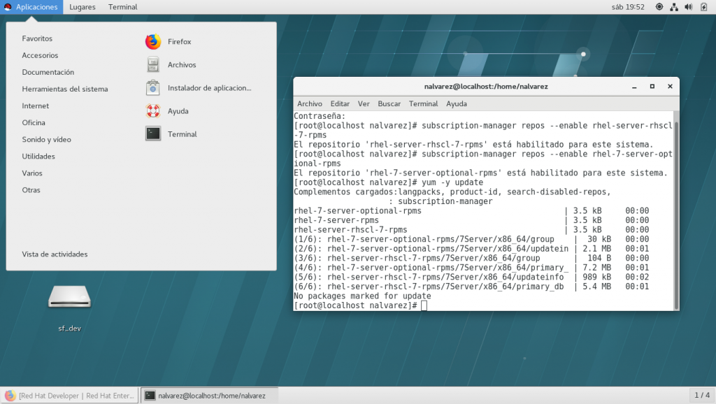This screenshot has width=716, height=404.
Task: Select the Utilidades category
Action: 38,157
